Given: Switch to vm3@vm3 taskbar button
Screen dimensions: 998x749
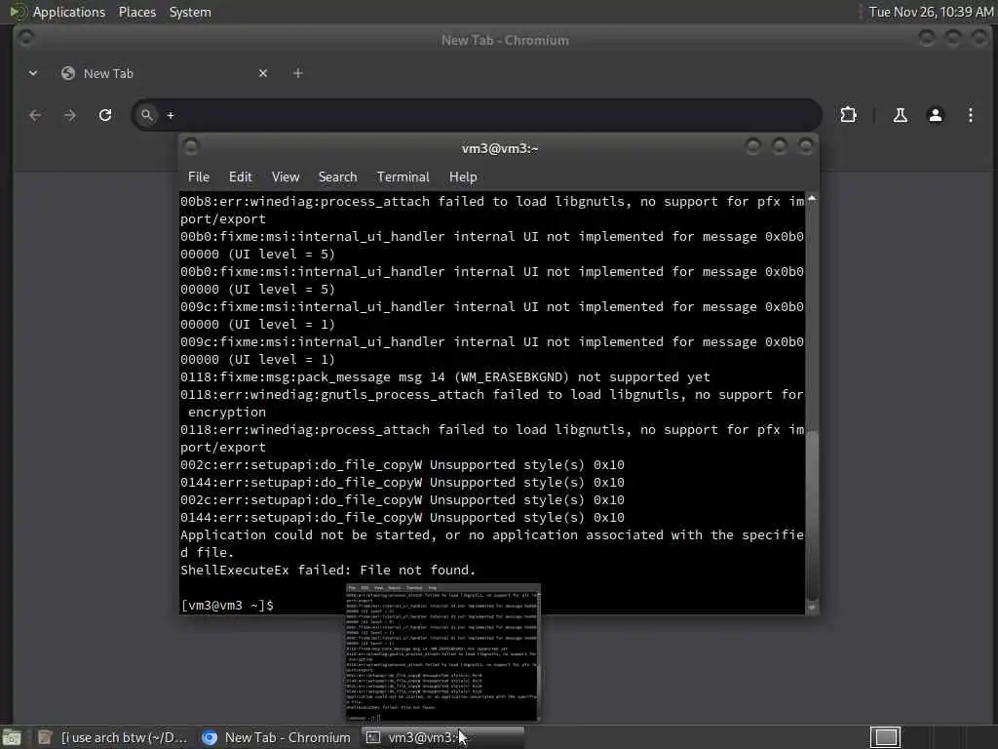Looking at the screenshot, I should [x=442, y=737].
